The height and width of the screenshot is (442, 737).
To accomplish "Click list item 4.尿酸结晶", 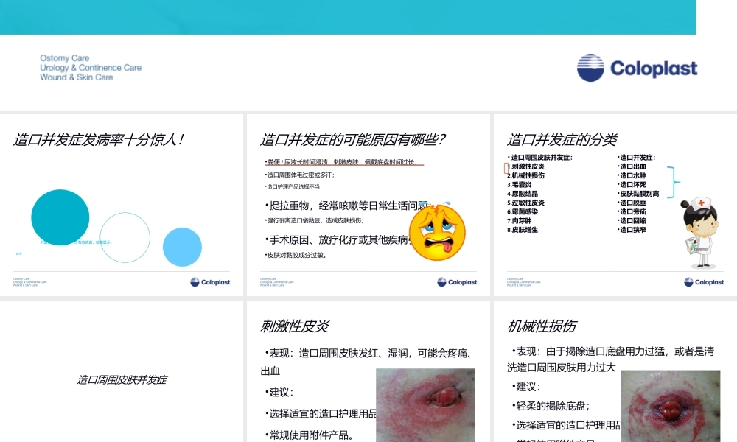I will tap(523, 194).
